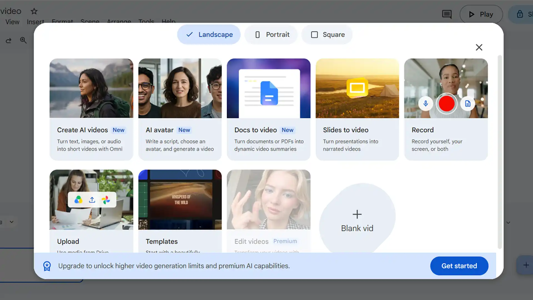Click the premium badge icon in upgrade banner
The width and height of the screenshot is (533, 300).
point(47,266)
